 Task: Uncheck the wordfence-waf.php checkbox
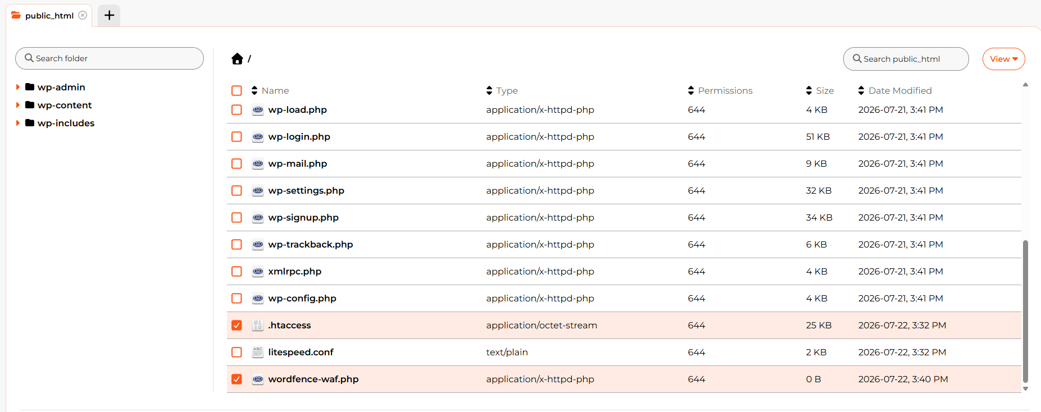237,379
